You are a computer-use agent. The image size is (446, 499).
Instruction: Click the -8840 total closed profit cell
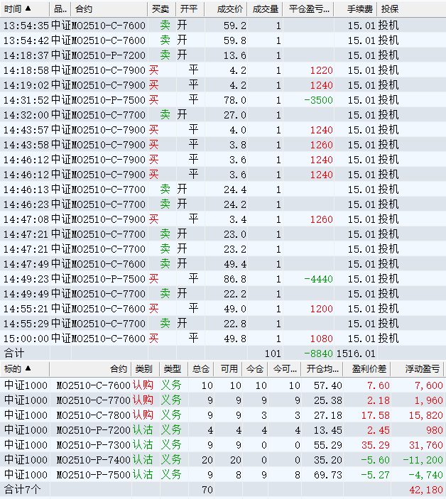coord(317,353)
